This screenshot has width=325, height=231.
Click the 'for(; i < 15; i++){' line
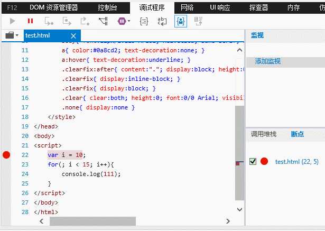click(x=81, y=164)
